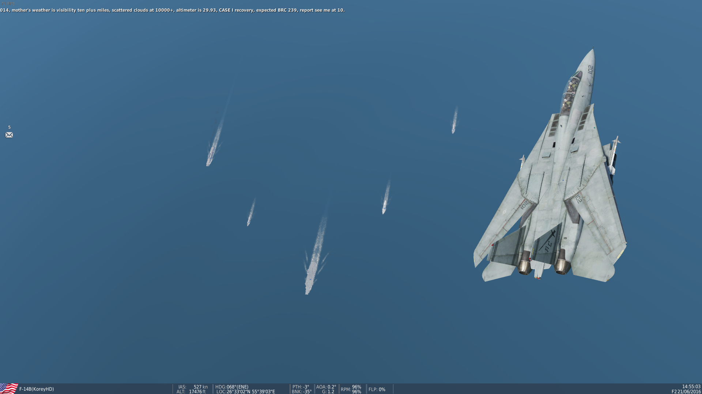Click the nose number 102 on the jet
This screenshot has height=394, width=702.
coord(590,70)
